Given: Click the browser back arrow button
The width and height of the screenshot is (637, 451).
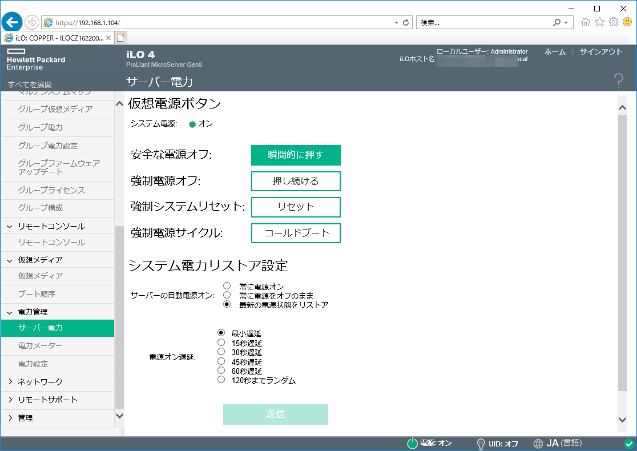Looking at the screenshot, I should 12,22.
